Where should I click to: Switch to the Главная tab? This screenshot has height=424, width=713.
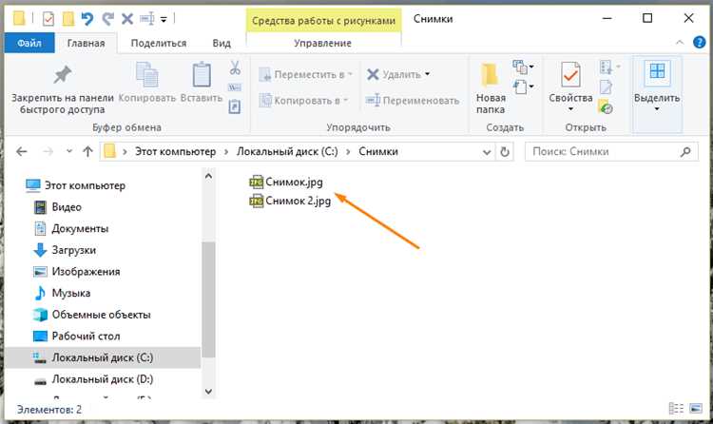86,43
